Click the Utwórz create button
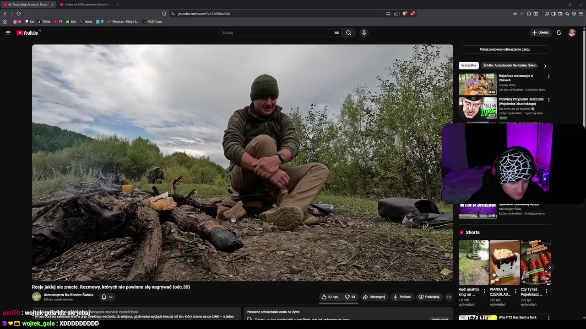Screen dimensions: 586x329 540,32
